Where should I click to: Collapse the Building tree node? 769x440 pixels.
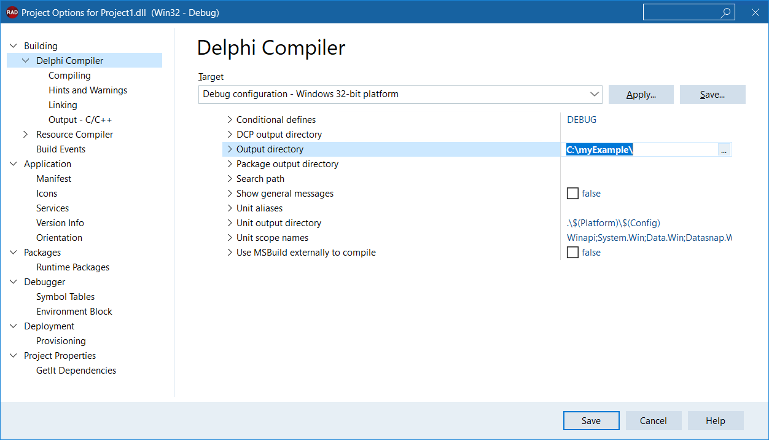[x=14, y=46]
